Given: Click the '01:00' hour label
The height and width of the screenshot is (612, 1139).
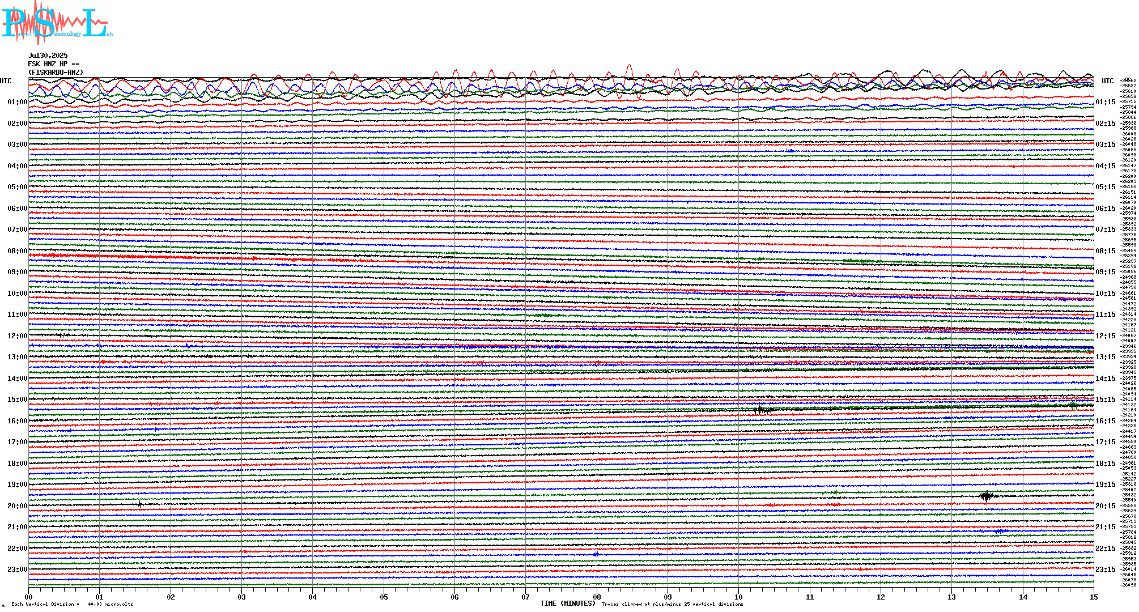Looking at the screenshot, I should click(x=18, y=102).
